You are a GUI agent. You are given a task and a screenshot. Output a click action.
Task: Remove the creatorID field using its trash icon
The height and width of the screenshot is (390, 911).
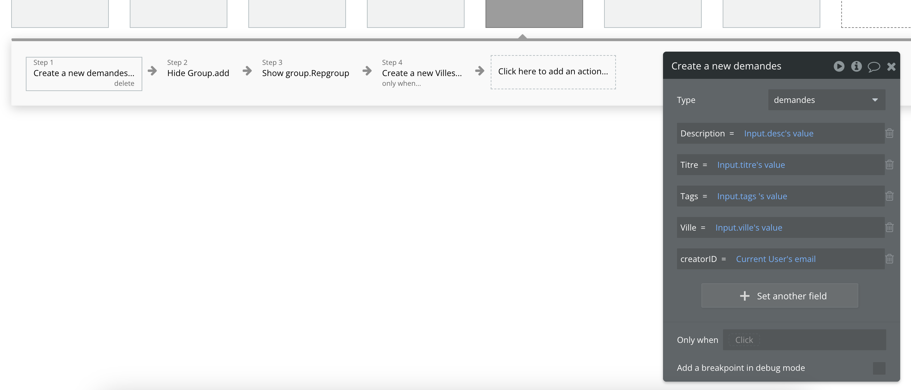[889, 259]
